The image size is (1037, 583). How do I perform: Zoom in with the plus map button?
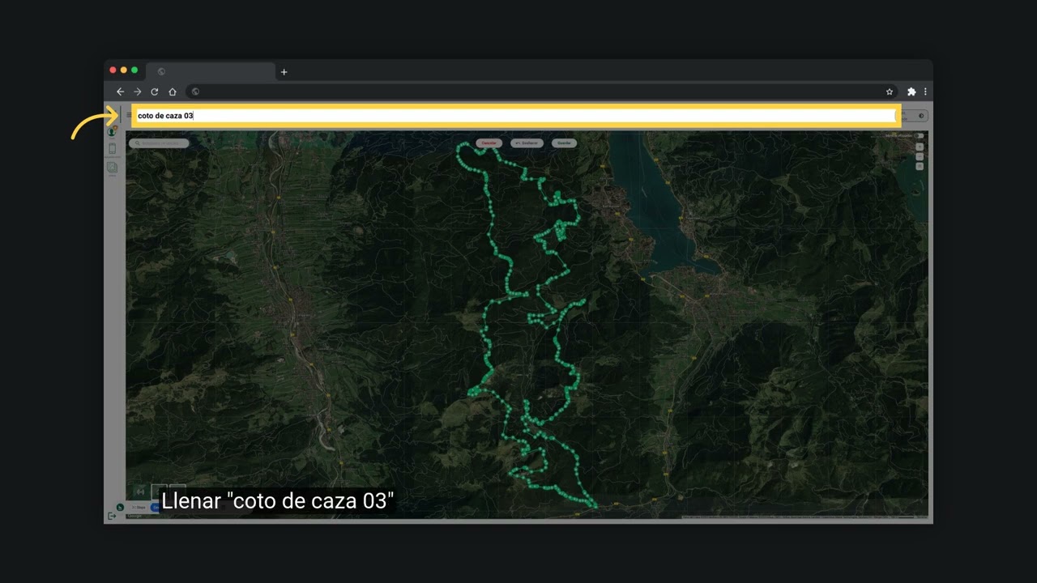point(920,147)
